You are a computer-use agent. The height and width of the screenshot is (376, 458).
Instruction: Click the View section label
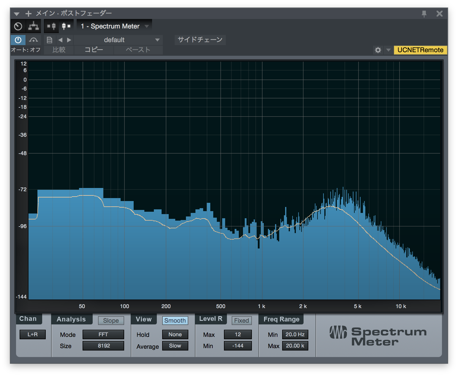(144, 319)
